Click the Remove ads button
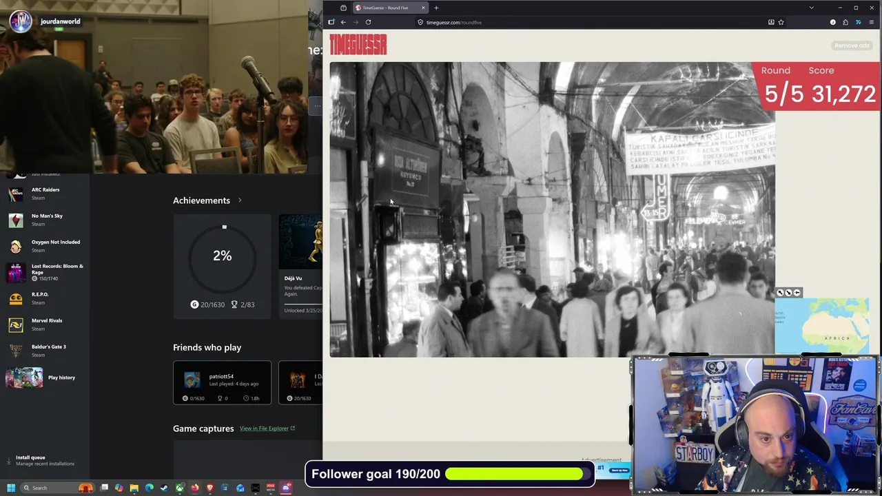882x496 pixels. click(852, 45)
